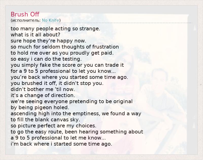The image size is (203, 160).
Task: Click the "you brushed it off" lyric line
Action: pyautogui.click(x=57, y=83)
